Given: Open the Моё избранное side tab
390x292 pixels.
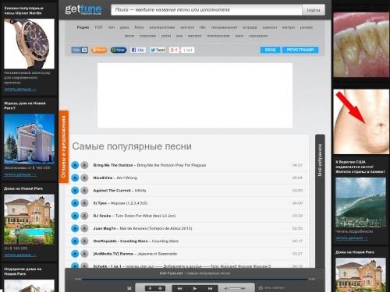Looking at the screenshot, I should coord(320,160).
